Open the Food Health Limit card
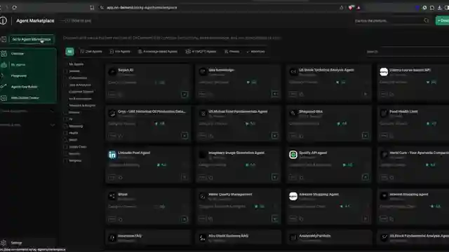Image resolution: width=449 pixels, height=252 pixels. point(413,124)
